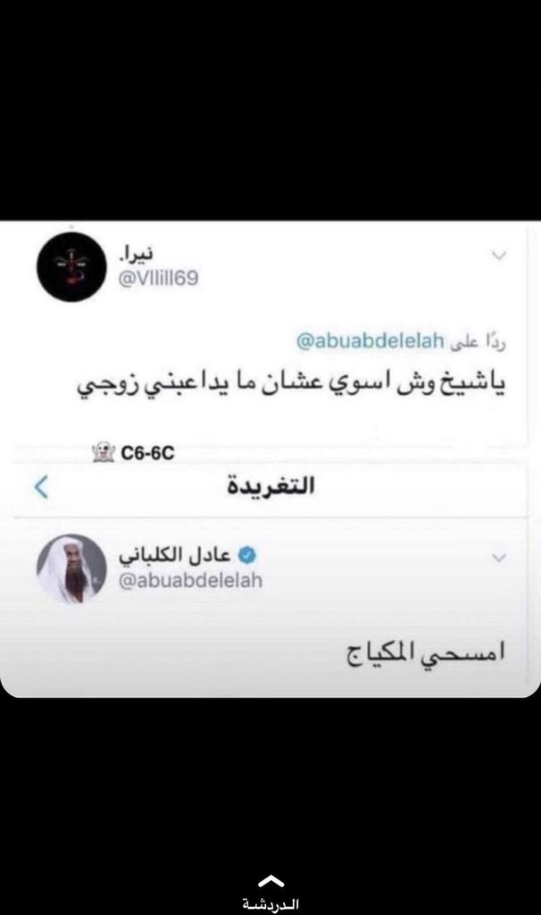Tap the black area above the tweets
This screenshot has width=541, height=915.
click(x=270, y=110)
